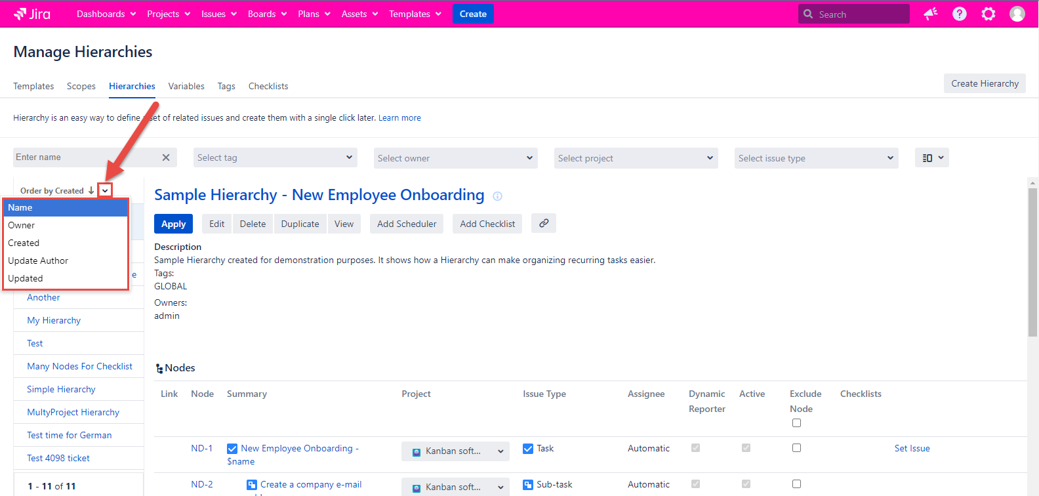The width and height of the screenshot is (1039, 496).
Task: Open the help question mark icon
Action: coord(959,14)
